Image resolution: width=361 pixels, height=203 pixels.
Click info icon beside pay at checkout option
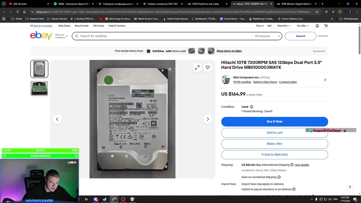click(x=294, y=189)
